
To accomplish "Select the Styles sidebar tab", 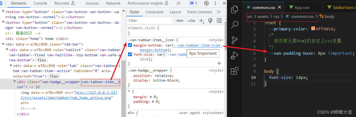I will (134, 12).
